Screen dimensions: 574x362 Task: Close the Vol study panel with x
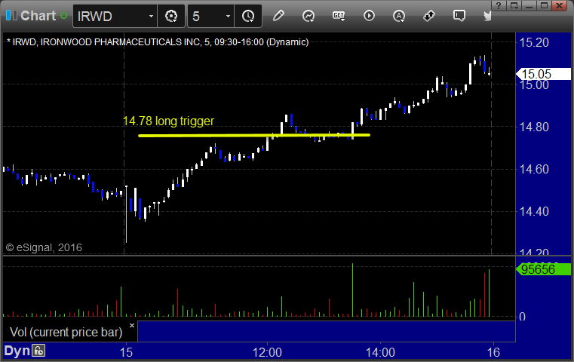pyautogui.click(x=132, y=325)
